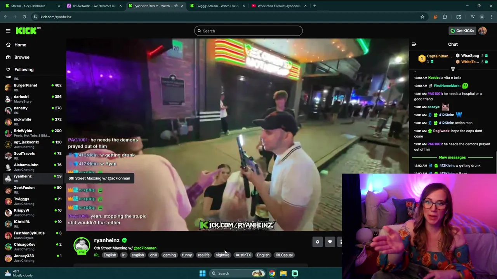497x279 pixels.
Task: Open FastMon3yKurtis channel in sidebar
Action: point(33,235)
